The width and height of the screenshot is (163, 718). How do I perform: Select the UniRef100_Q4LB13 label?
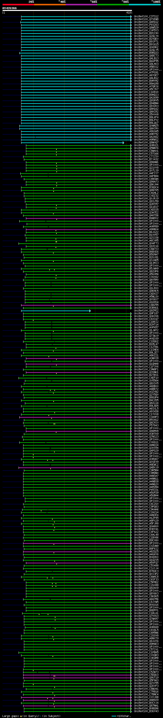(x=146, y=59)
